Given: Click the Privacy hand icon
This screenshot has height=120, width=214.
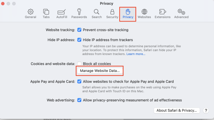Looking at the screenshot, I should (x=128, y=12).
